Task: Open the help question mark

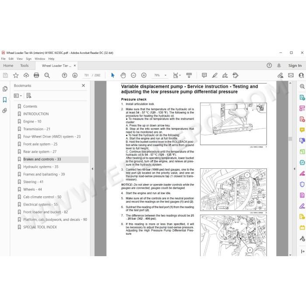Action: tap(269, 66)
